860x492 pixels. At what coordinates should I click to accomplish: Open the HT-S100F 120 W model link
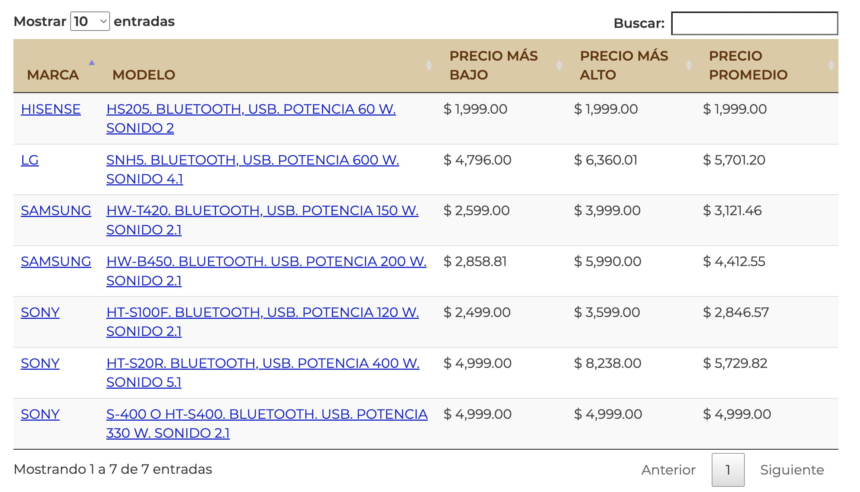tap(262, 313)
